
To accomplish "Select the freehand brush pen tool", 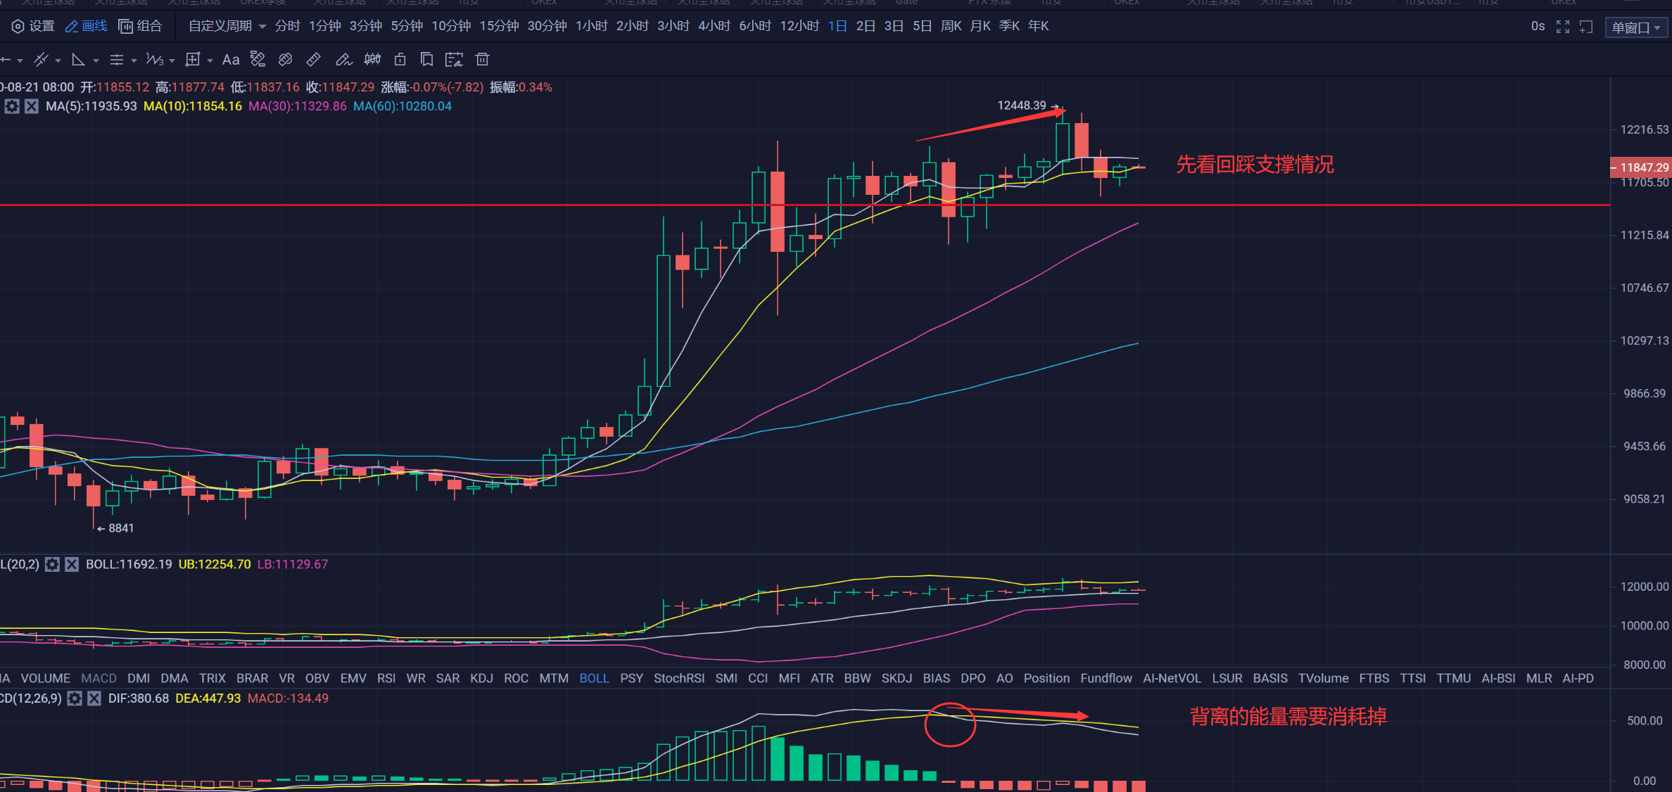I will click(343, 60).
